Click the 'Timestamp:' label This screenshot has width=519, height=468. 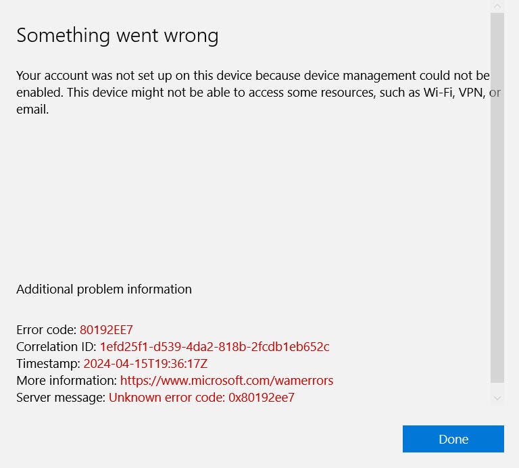48,364
